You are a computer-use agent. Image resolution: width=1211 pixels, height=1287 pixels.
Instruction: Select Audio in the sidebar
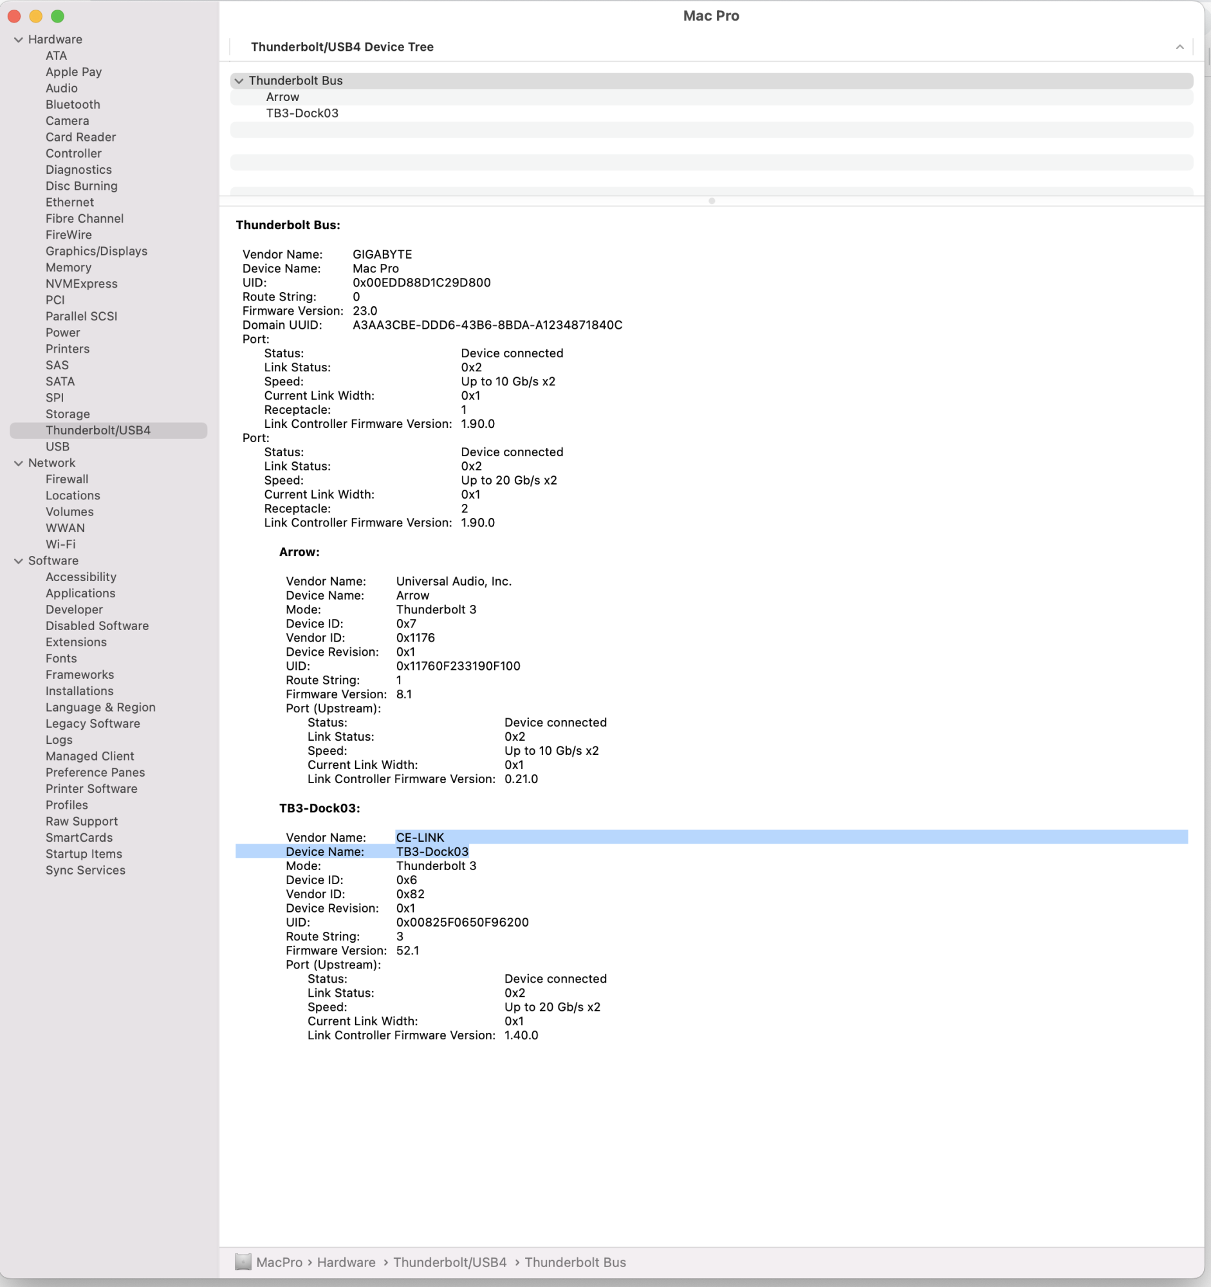[62, 88]
